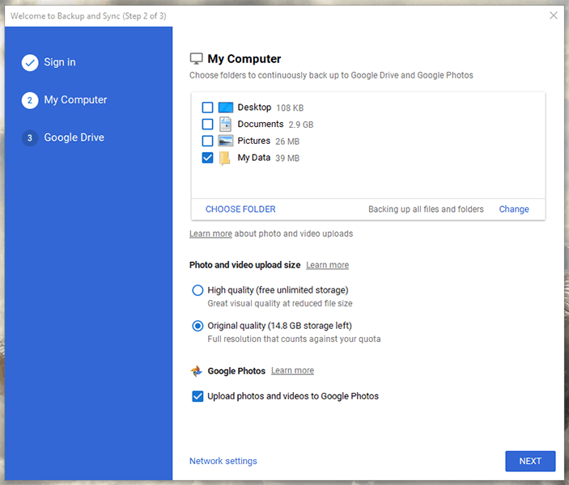569x485 pixels.
Task: Select High quality upload option
Action: pos(197,290)
